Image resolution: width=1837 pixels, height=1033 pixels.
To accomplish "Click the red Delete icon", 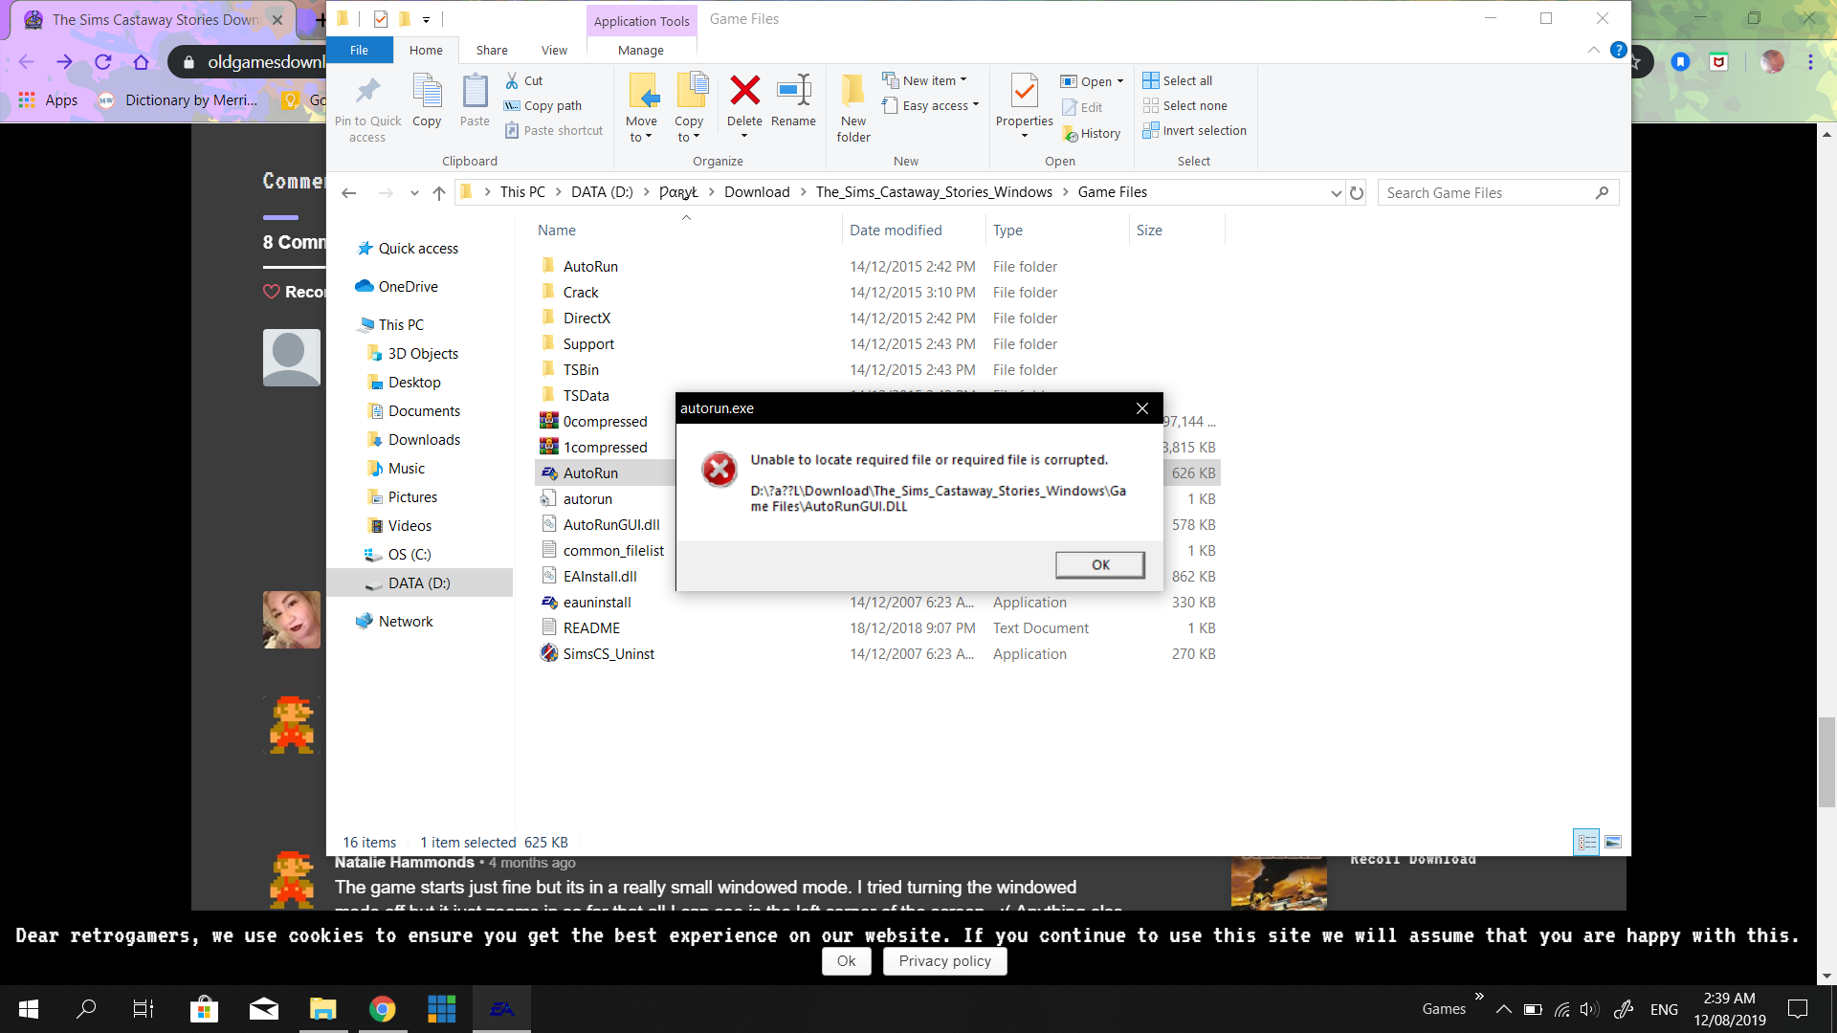I will pyautogui.click(x=744, y=91).
